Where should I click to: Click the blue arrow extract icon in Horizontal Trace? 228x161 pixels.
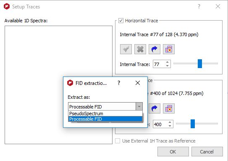tap(155, 49)
